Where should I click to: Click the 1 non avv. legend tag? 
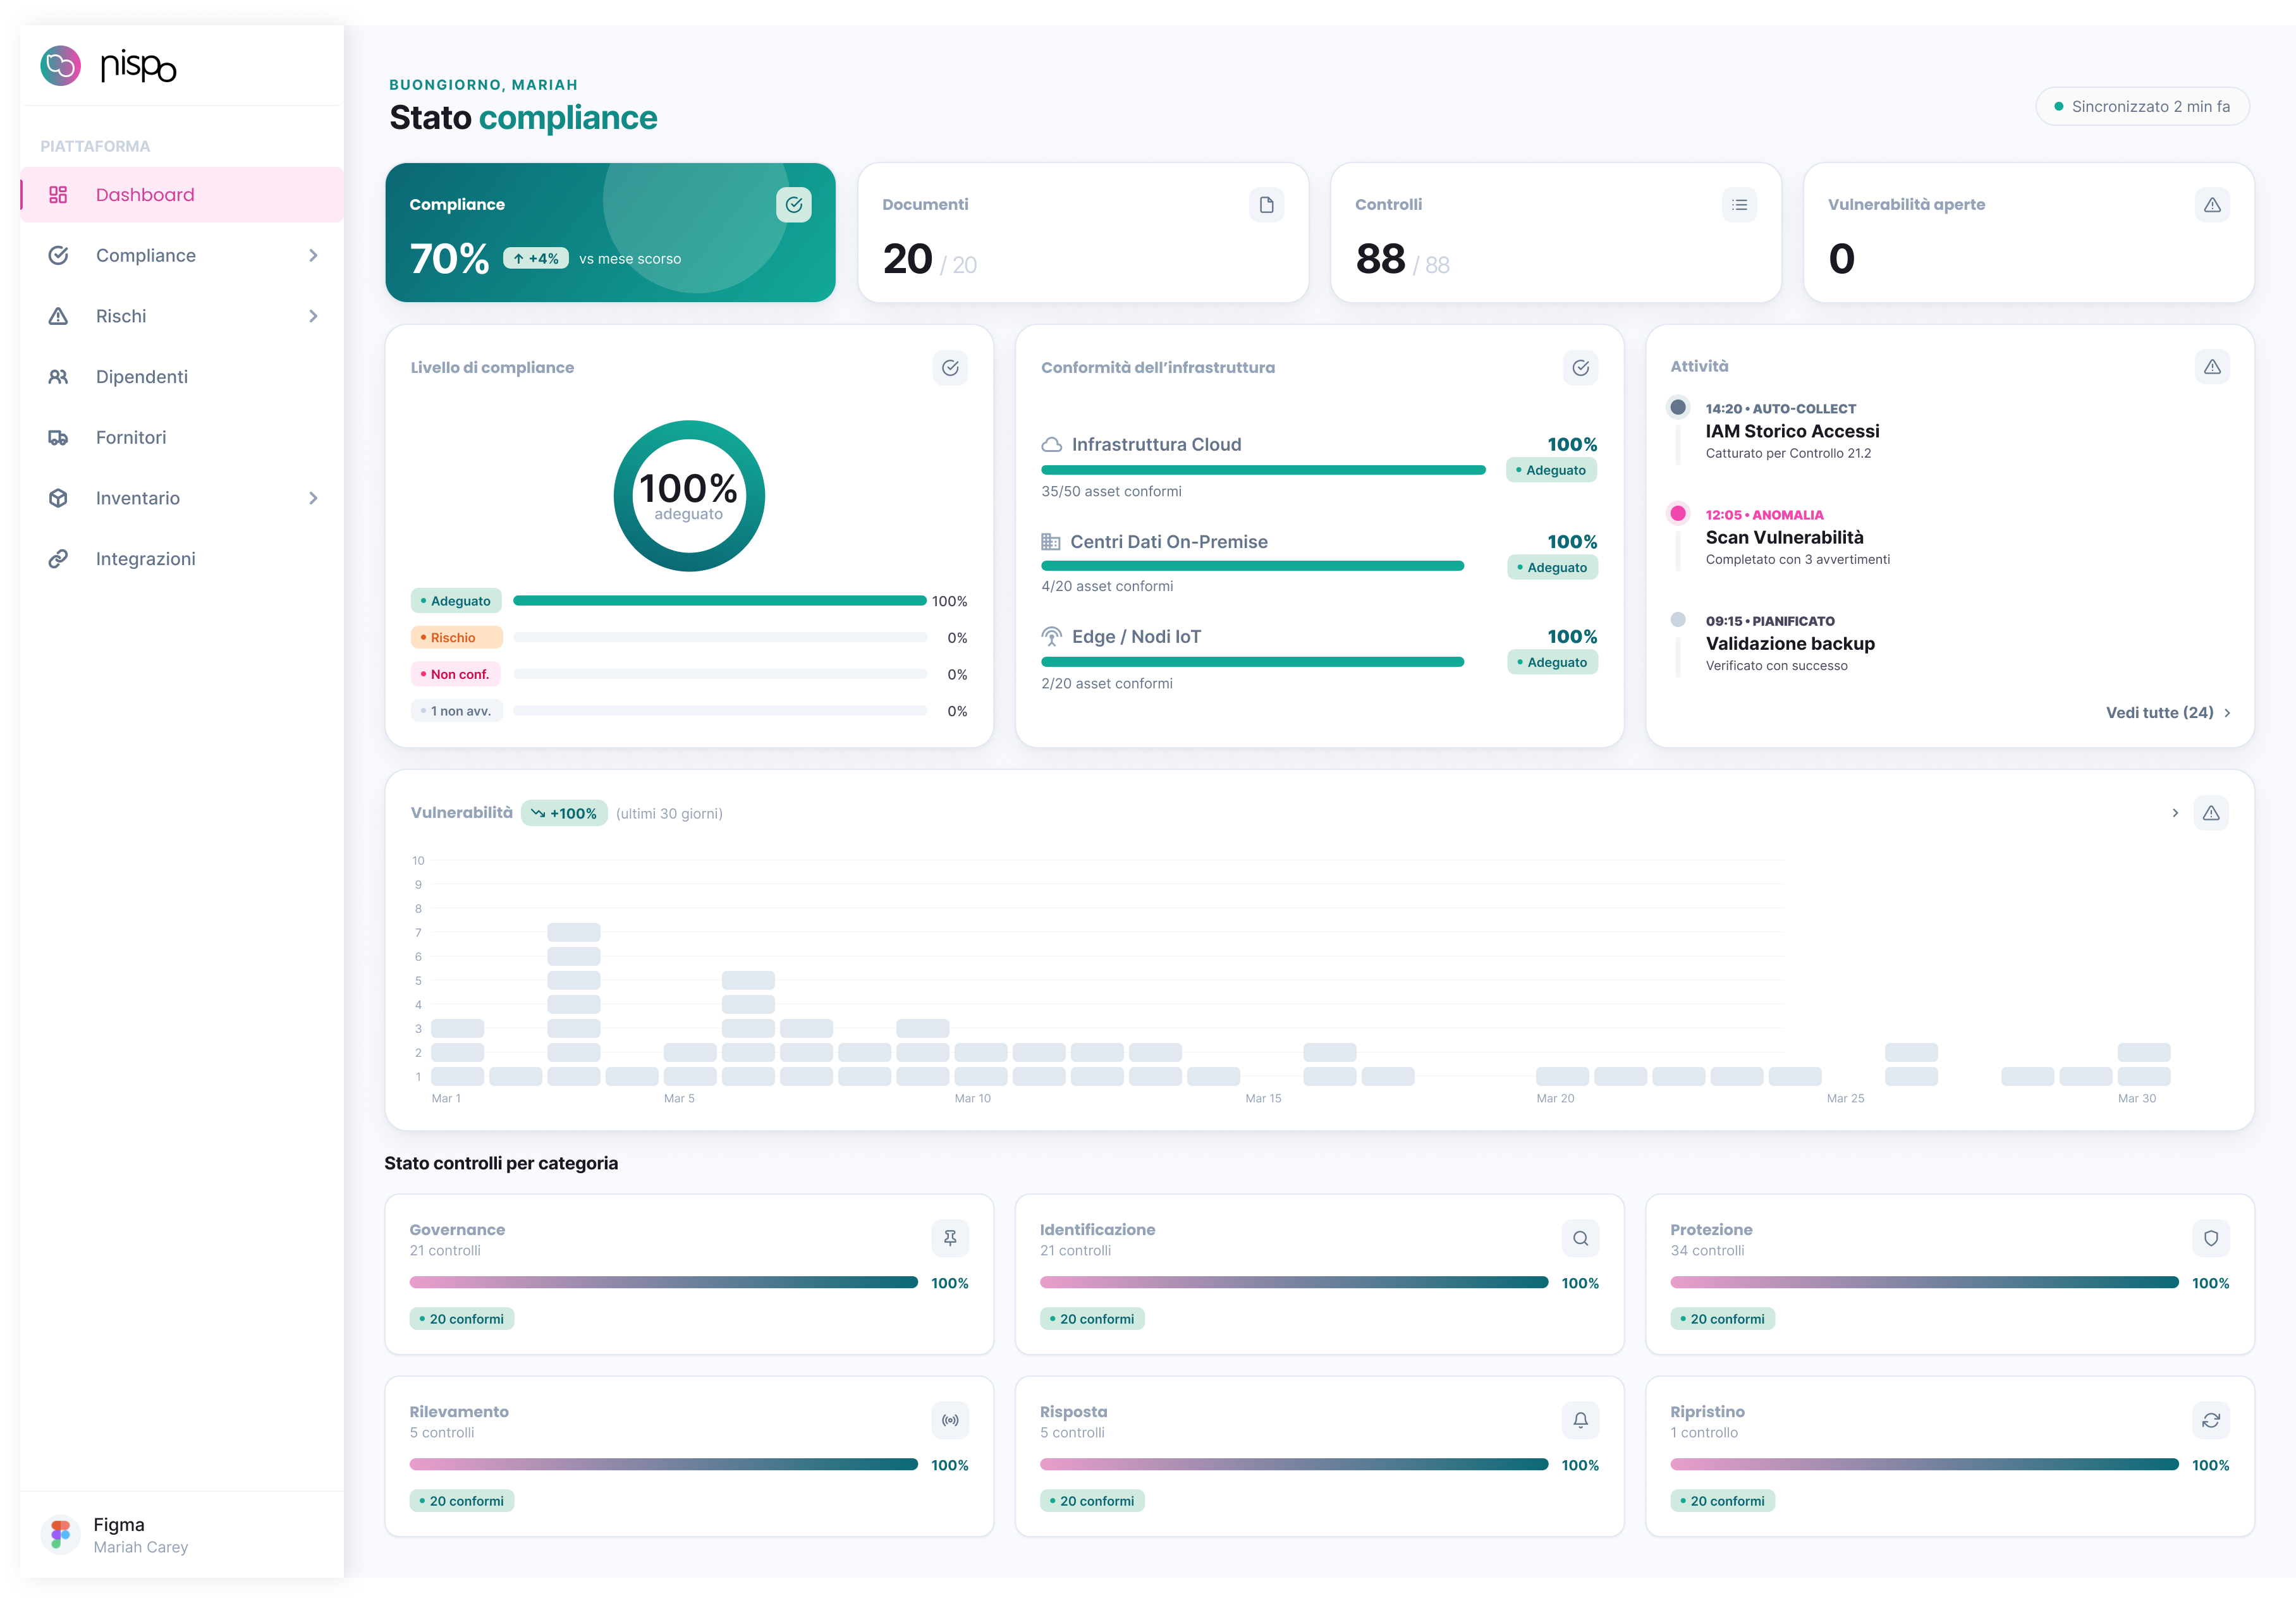coord(456,711)
